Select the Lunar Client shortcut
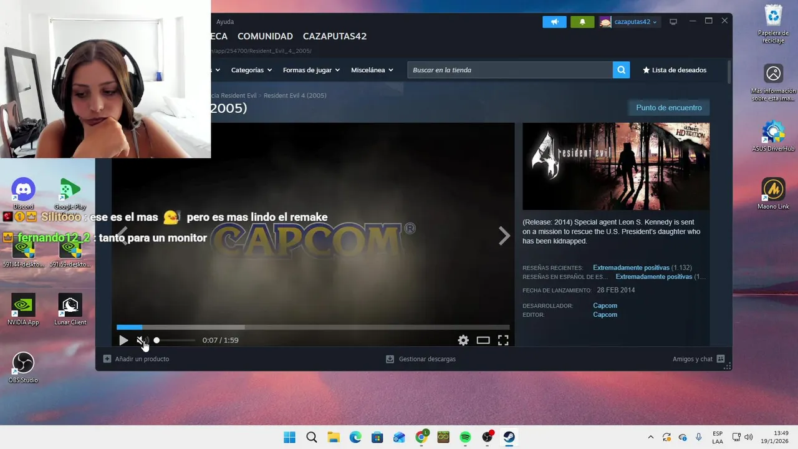 pos(70,309)
